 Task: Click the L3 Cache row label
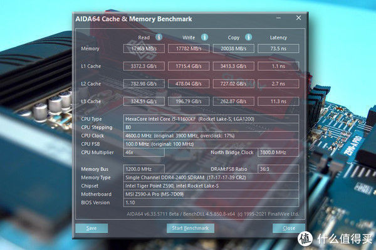[x=91, y=102]
